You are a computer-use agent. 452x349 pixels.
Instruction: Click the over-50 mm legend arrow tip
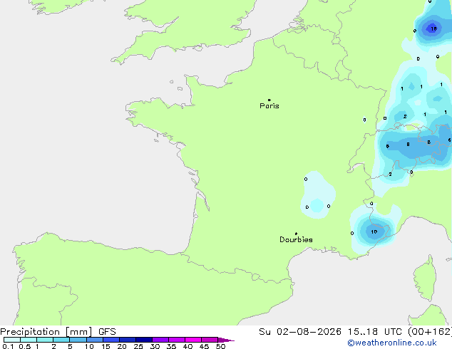pyautogui.click(x=226, y=340)
